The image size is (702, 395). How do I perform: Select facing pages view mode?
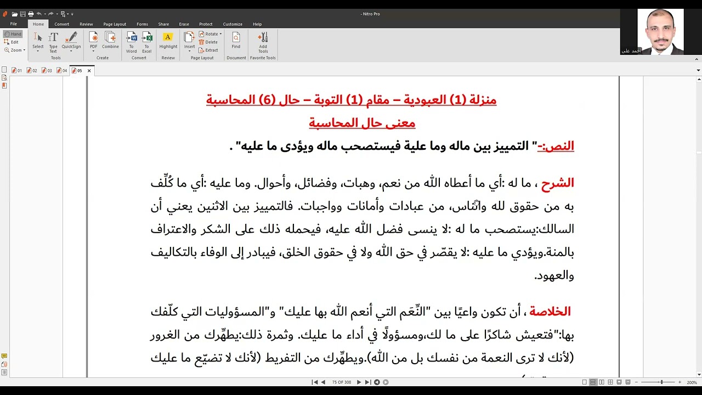(x=602, y=382)
